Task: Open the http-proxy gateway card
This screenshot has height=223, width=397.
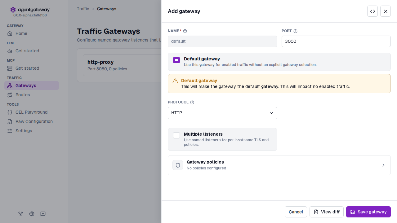Action: [x=122, y=65]
